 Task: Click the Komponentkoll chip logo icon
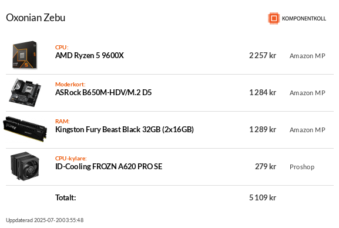click(x=274, y=18)
